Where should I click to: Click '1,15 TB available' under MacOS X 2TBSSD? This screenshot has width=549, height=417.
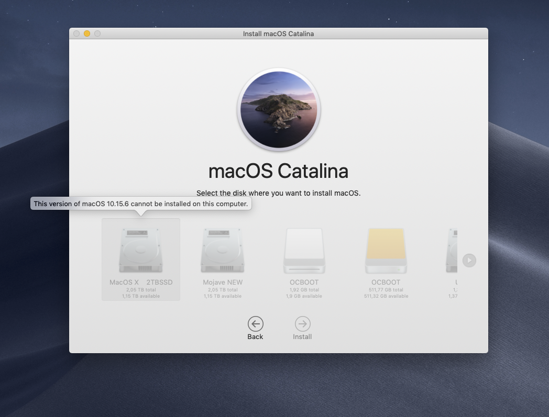141,296
